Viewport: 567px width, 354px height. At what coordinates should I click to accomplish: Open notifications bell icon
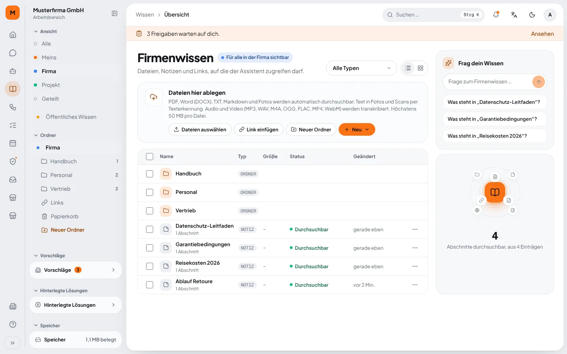pos(496,15)
